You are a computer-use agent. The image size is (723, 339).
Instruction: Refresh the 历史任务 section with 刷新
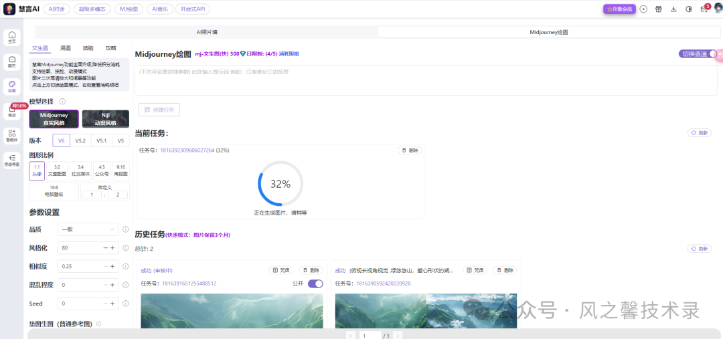pyautogui.click(x=699, y=249)
